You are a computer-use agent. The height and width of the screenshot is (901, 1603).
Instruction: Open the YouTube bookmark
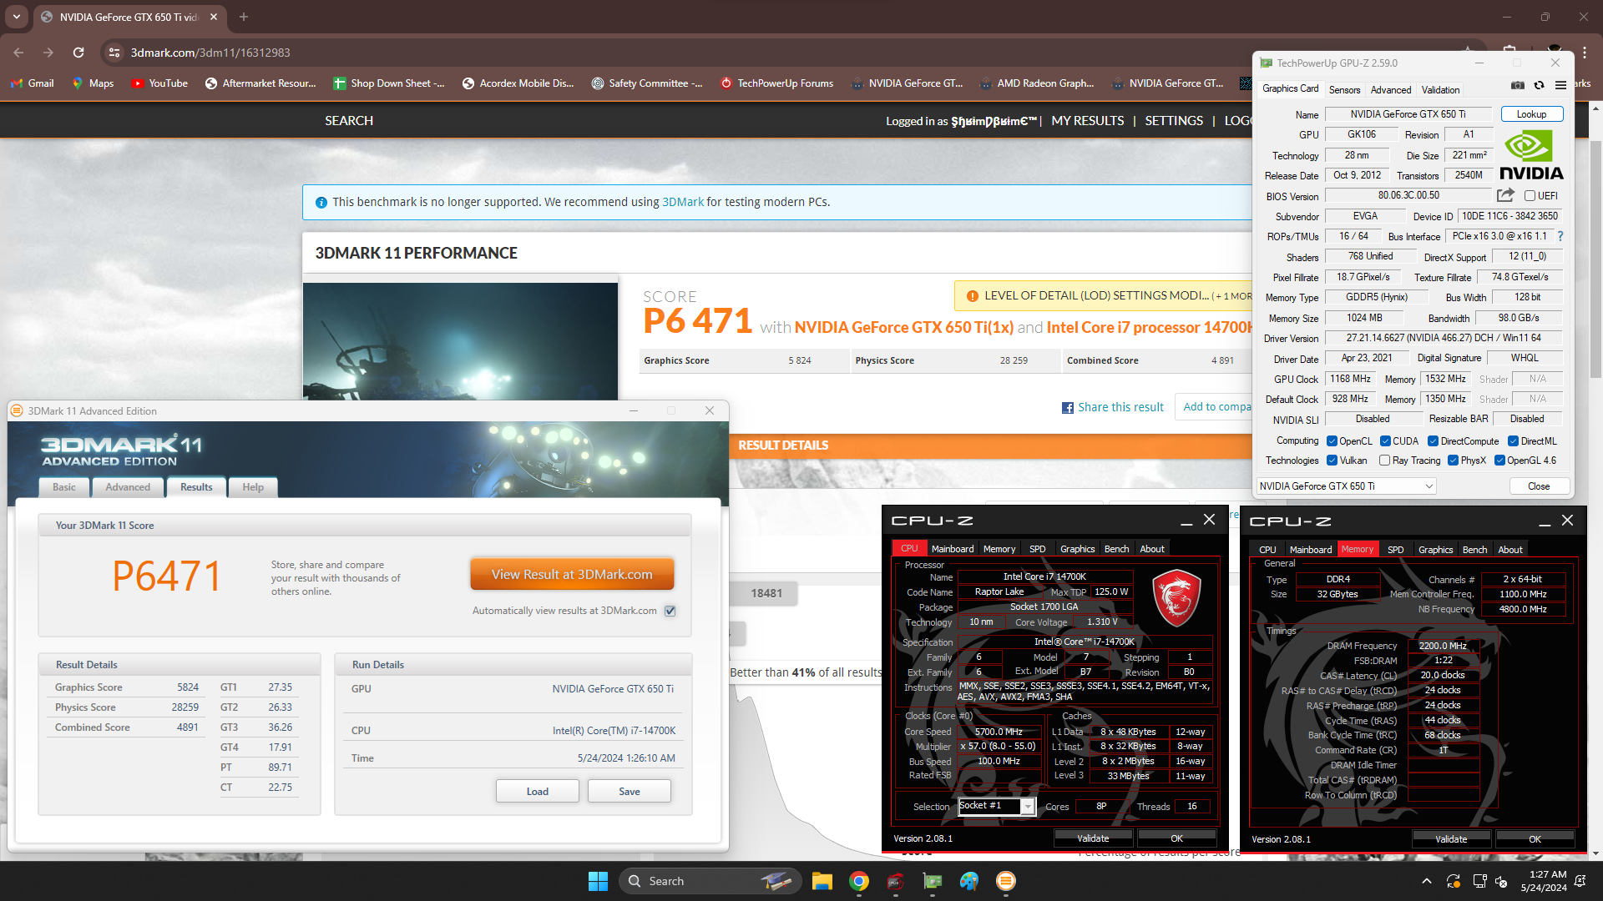(159, 83)
